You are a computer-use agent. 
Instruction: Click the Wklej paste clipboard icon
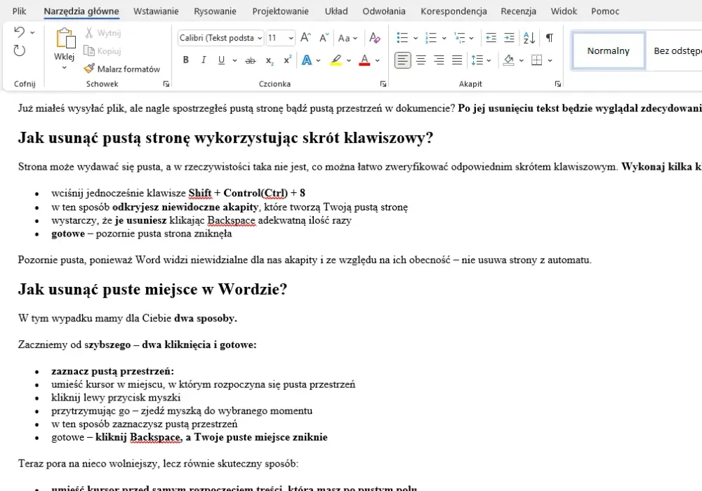pos(65,39)
